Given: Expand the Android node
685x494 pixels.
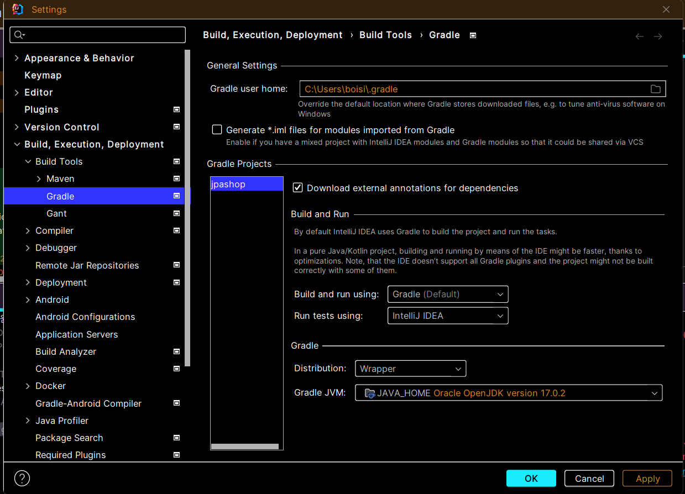Looking at the screenshot, I should 28,299.
